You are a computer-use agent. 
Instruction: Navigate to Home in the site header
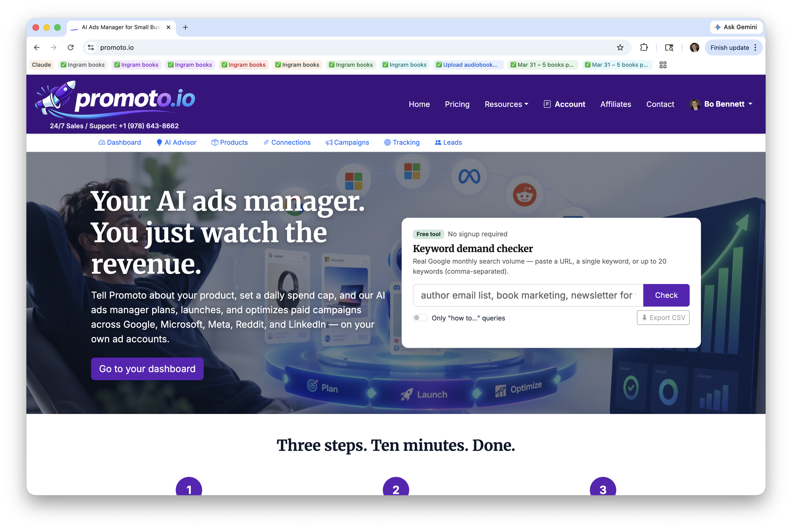click(x=419, y=104)
